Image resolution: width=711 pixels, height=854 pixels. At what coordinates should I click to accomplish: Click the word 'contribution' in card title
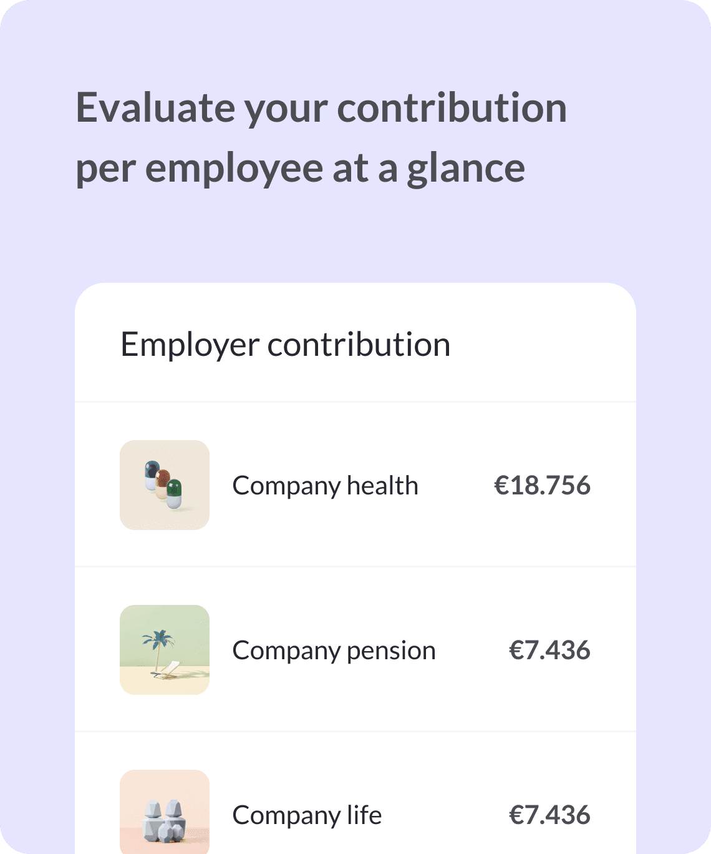tap(359, 344)
